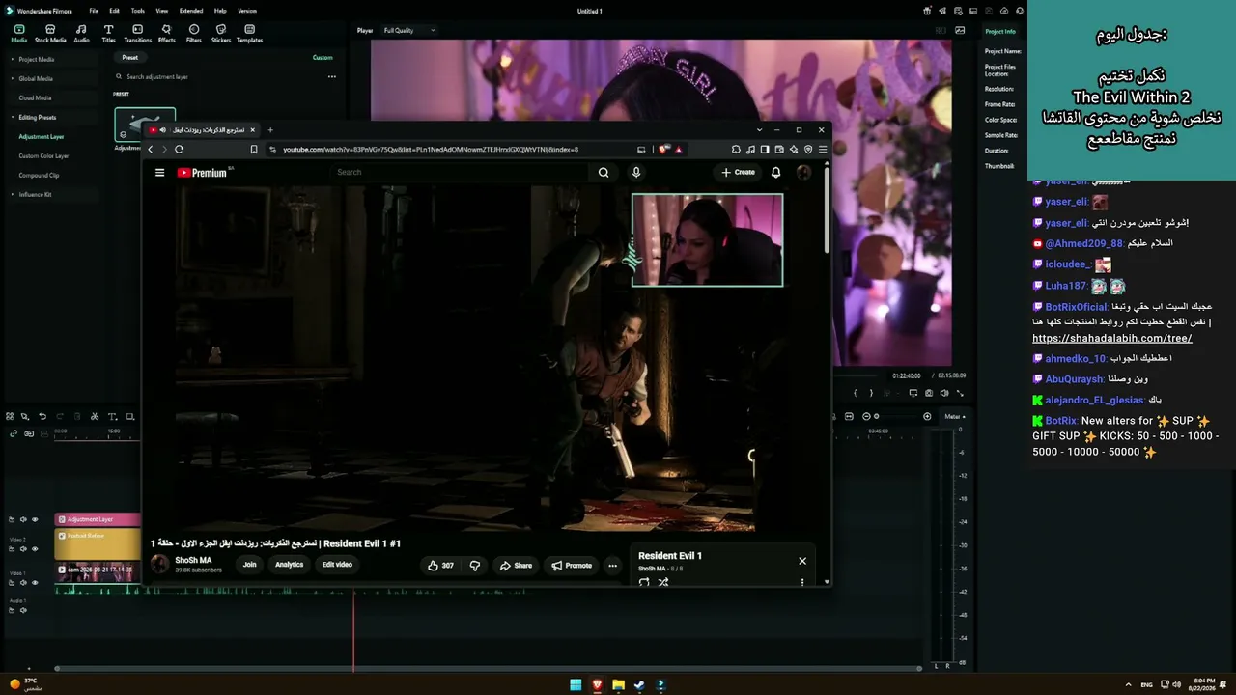Image resolution: width=1236 pixels, height=695 pixels.
Task: Mute the Video 2 track audio
Action: (23, 549)
